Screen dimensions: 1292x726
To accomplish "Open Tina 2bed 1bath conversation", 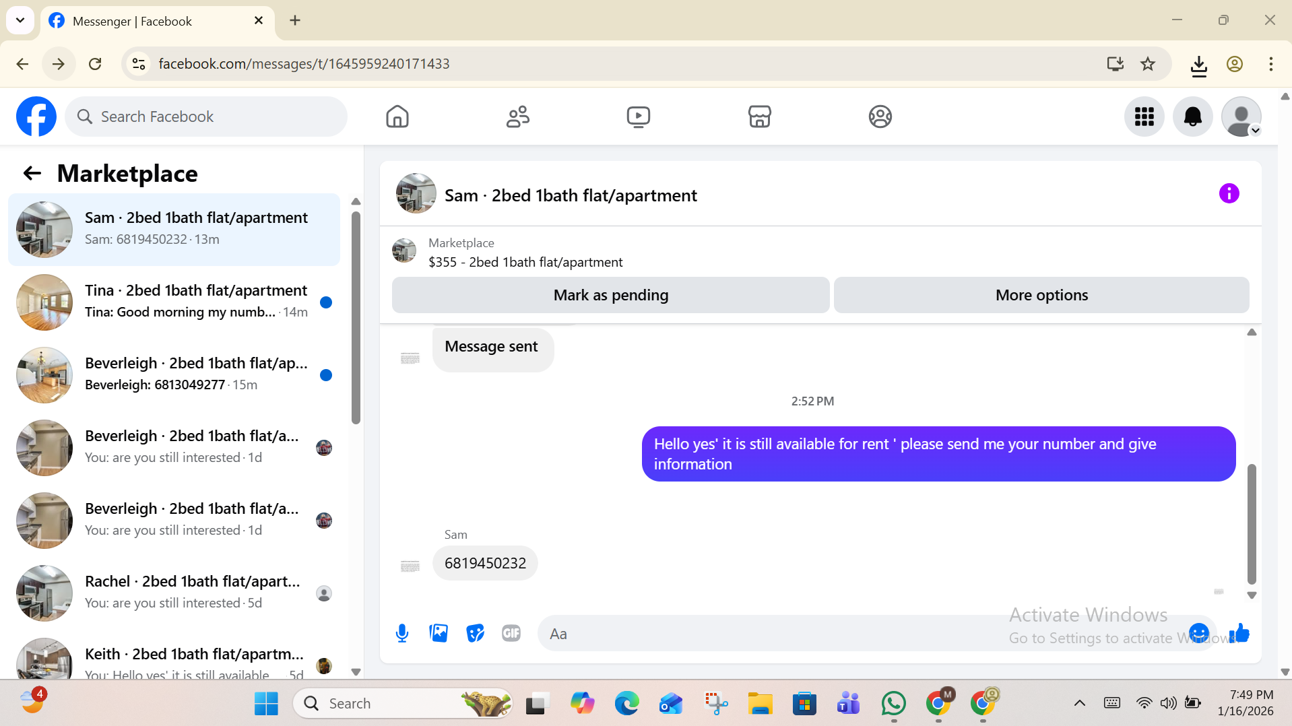I will point(174,302).
